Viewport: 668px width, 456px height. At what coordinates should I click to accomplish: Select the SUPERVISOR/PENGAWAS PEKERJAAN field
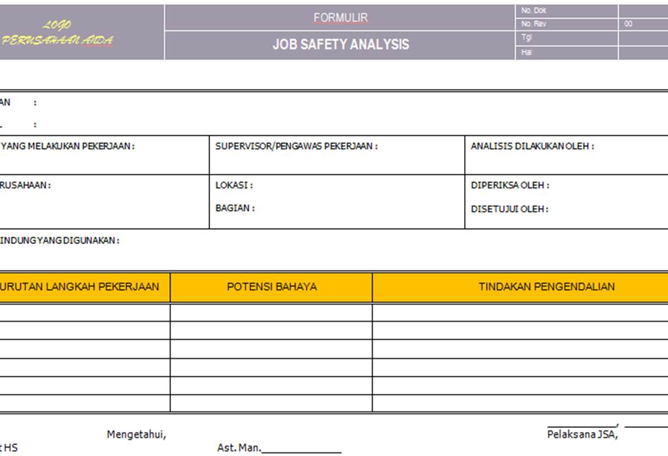click(x=336, y=156)
